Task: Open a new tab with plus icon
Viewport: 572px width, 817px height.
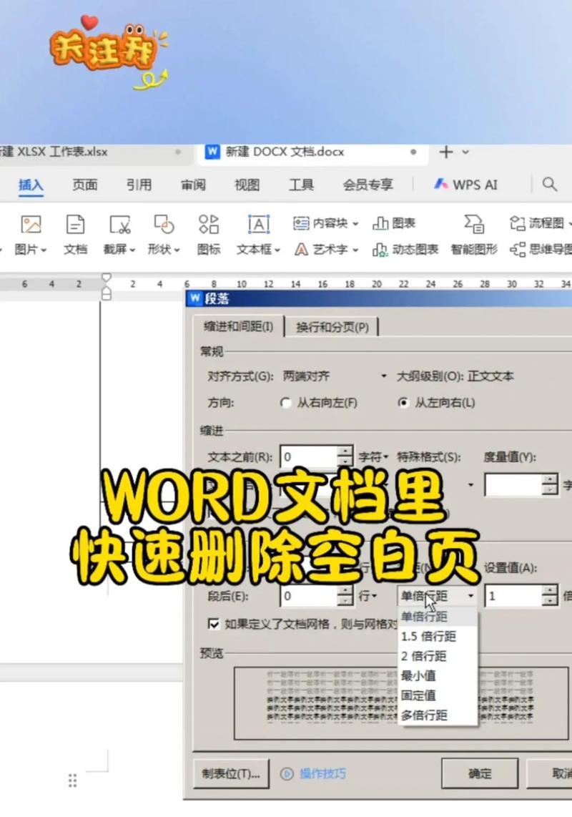Action: click(446, 152)
